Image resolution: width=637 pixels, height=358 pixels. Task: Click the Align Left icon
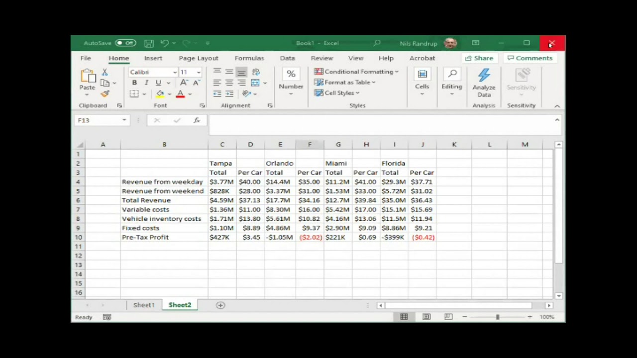(217, 83)
